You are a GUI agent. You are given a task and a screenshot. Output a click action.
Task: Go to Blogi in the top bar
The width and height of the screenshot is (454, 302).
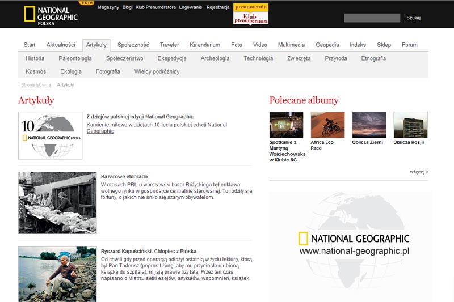click(x=127, y=7)
